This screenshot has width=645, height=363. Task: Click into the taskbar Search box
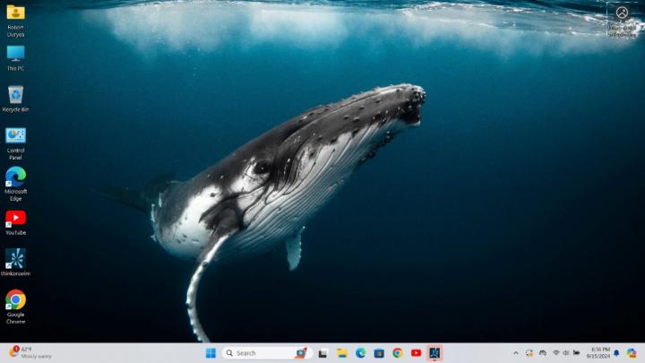(260, 353)
